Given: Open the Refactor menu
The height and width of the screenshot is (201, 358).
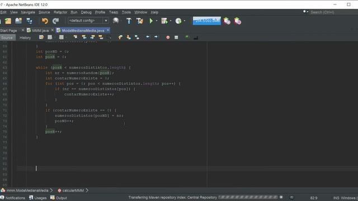Looking at the screenshot, I should [60, 12].
